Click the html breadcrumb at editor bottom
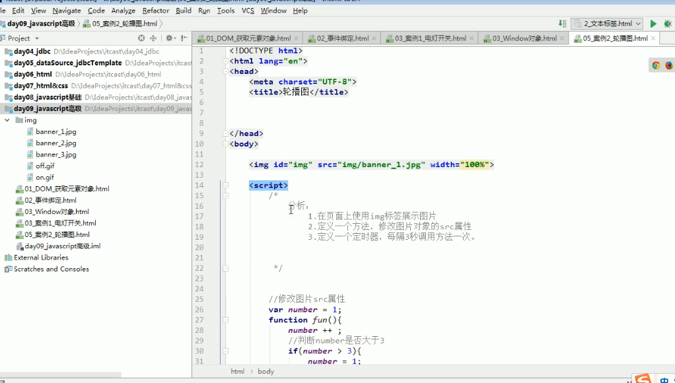The width and height of the screenshot is (675, 383). [x=237, y=371]
